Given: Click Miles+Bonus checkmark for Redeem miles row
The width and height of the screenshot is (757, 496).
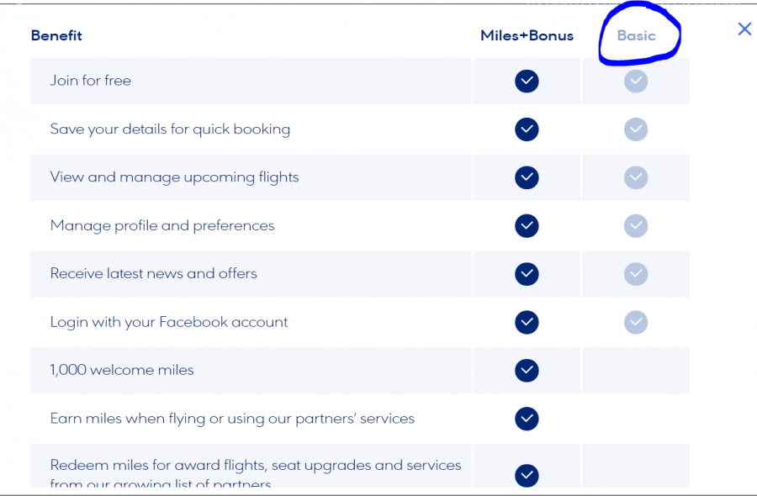Looking at the screenshot, I should click(x=527, y=475).
